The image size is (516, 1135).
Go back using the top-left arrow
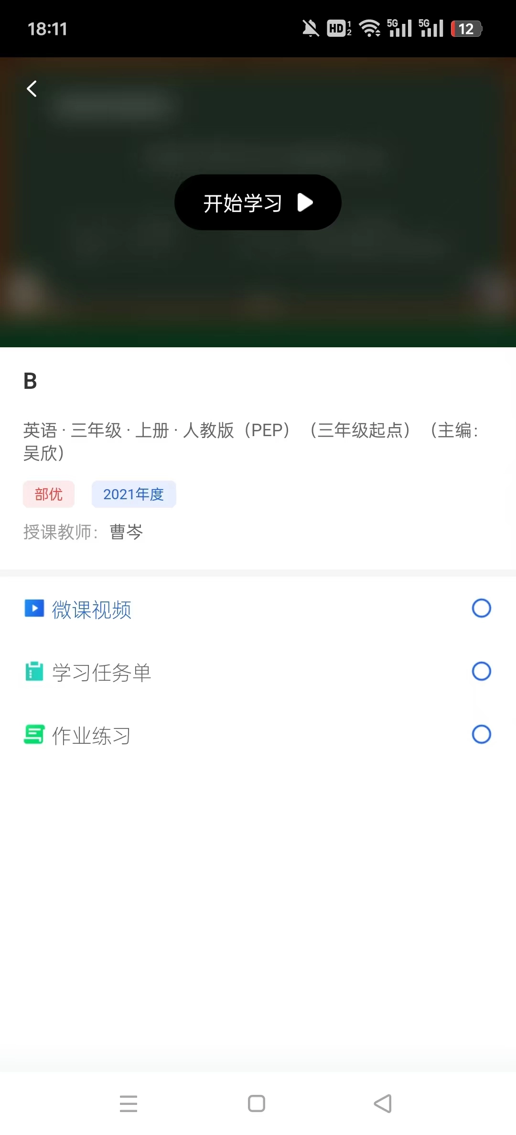click(x=32, y=88)
